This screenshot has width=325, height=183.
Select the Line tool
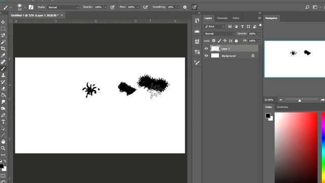3,135
